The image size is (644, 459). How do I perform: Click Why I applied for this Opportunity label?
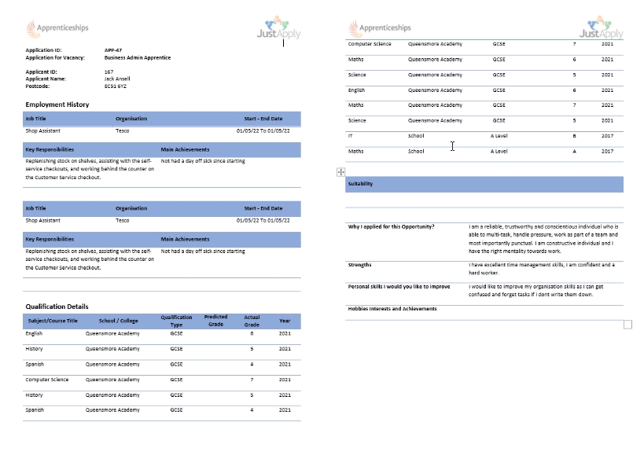[x=391, y=227]
